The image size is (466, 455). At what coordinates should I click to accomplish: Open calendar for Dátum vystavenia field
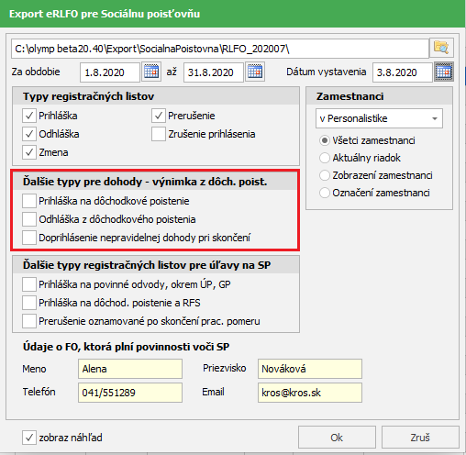444,72
